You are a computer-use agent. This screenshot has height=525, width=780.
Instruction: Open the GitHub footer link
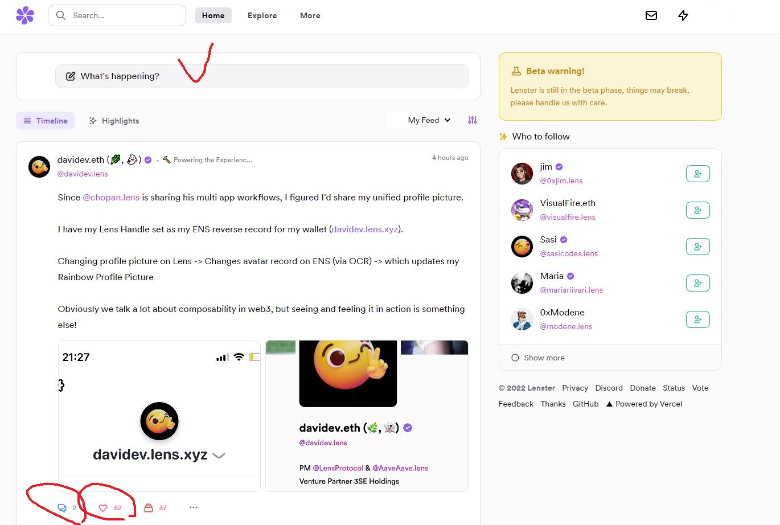[x=586, y=404]
